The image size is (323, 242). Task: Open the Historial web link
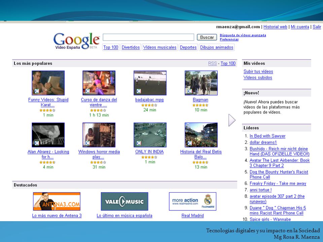point(275,27)
